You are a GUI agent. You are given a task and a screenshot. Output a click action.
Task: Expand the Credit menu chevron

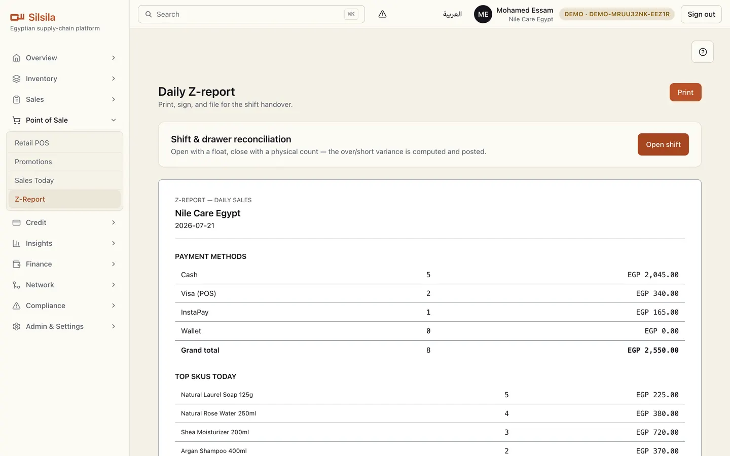click(x=114, y=222)
